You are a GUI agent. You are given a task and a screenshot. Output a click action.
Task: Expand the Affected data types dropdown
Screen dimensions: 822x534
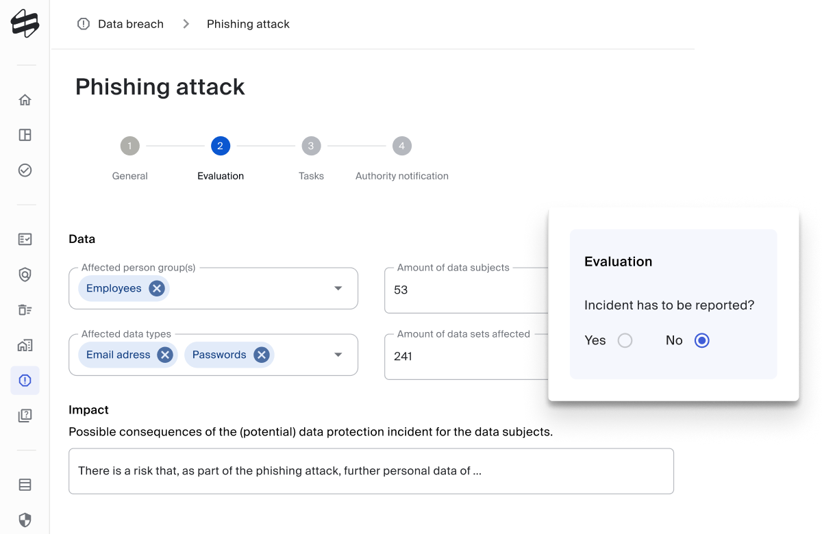pos(338,355)
